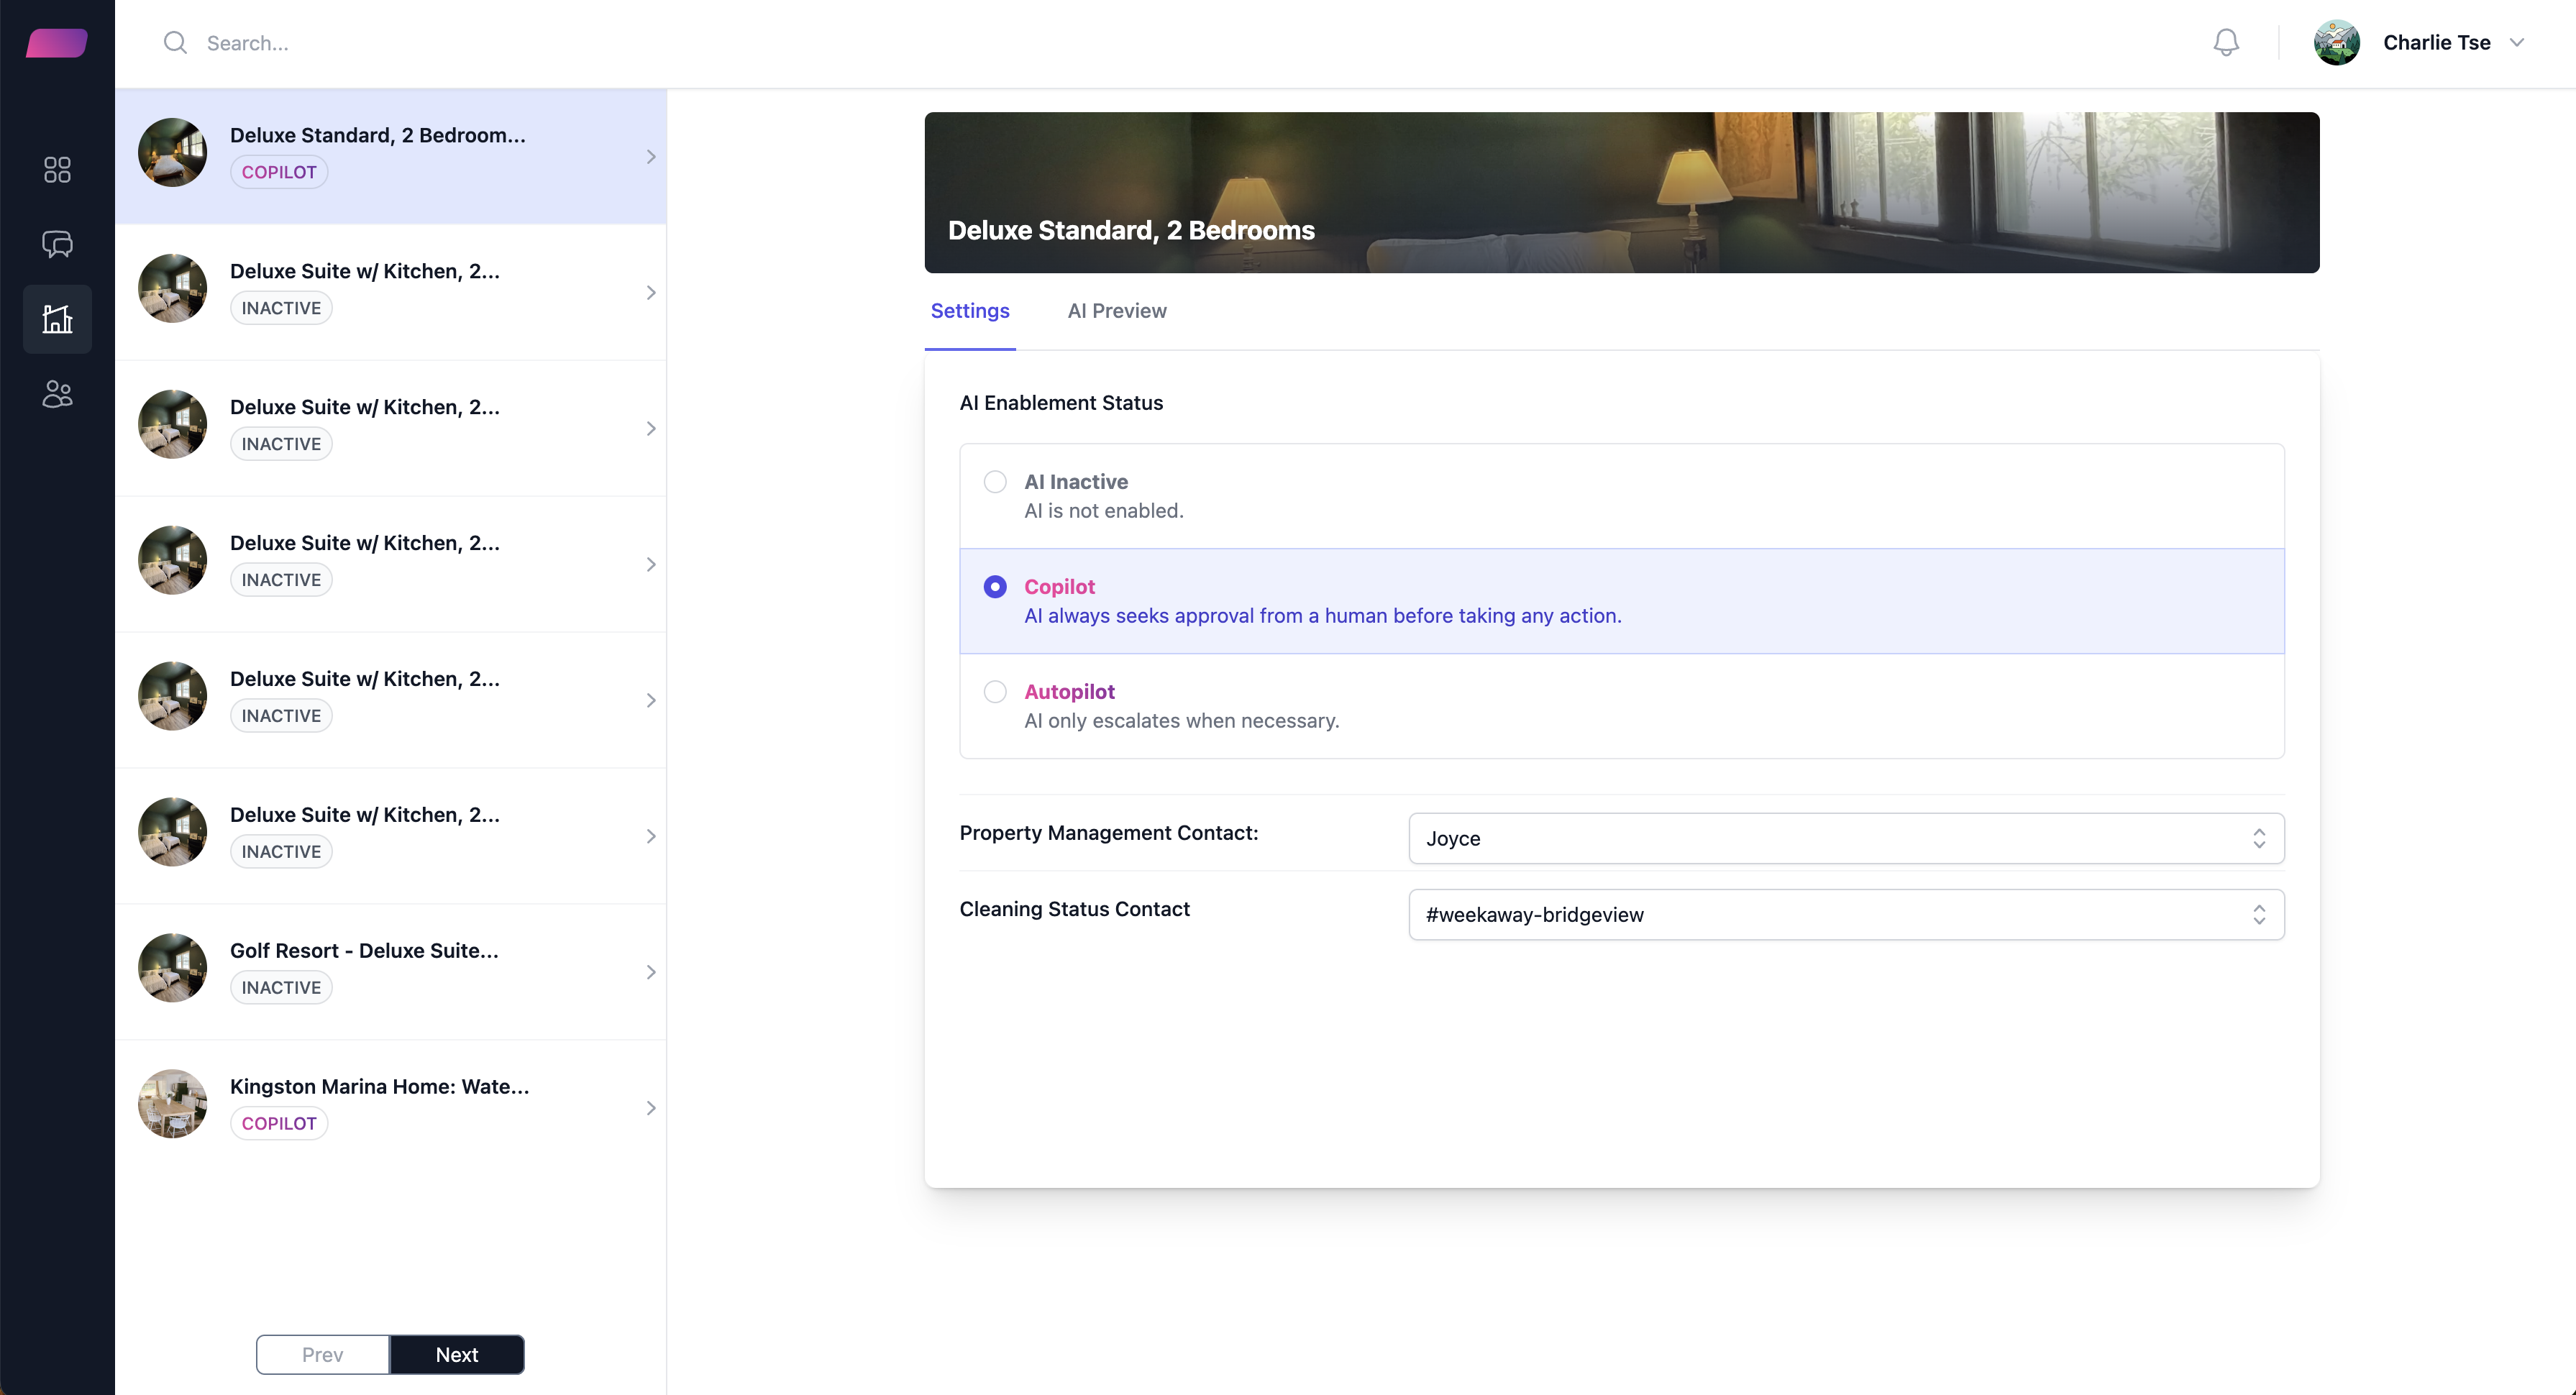Open the account menu chevron next to Charlie Tse
Image resolution: width=2576 pixels, height=1395 pixels.
coord(2518,43)
